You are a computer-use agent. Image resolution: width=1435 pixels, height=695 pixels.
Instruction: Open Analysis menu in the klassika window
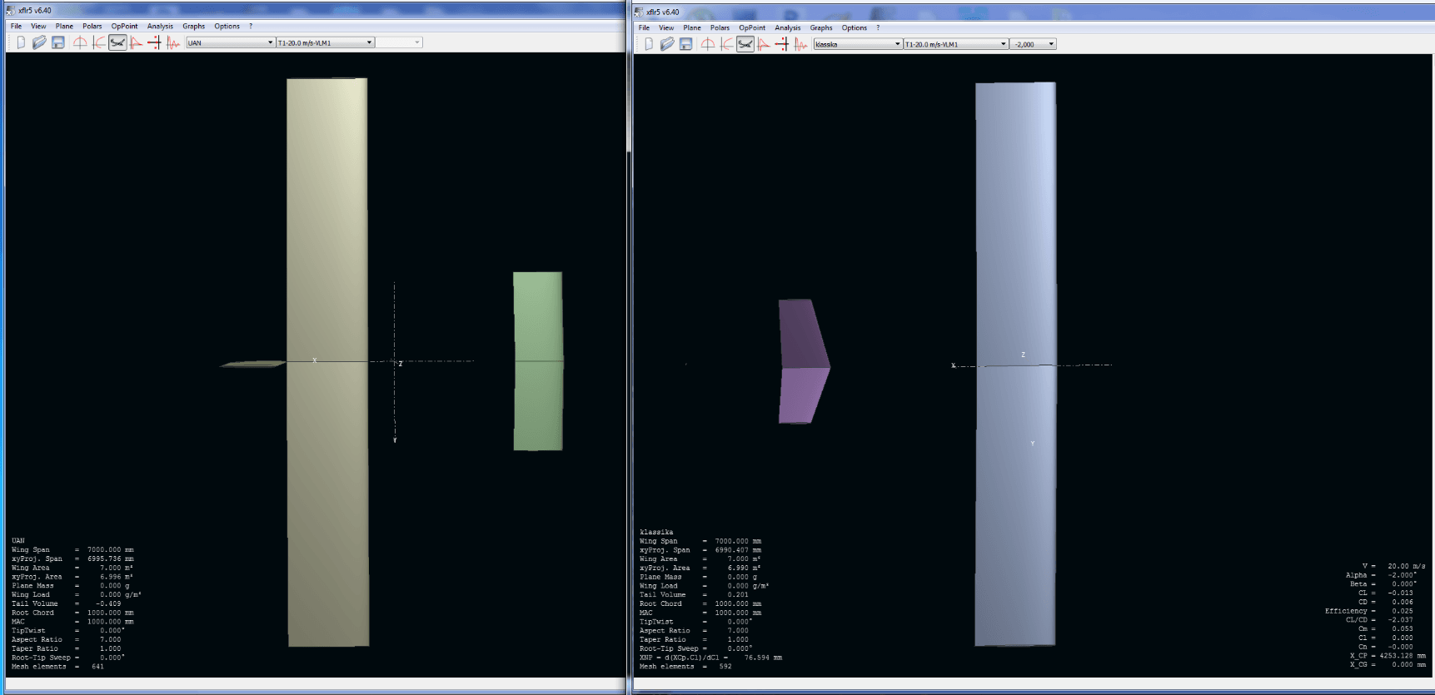click(787, 28)
